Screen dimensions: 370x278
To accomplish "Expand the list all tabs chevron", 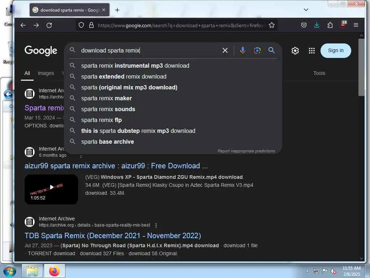I will (306, 10).
